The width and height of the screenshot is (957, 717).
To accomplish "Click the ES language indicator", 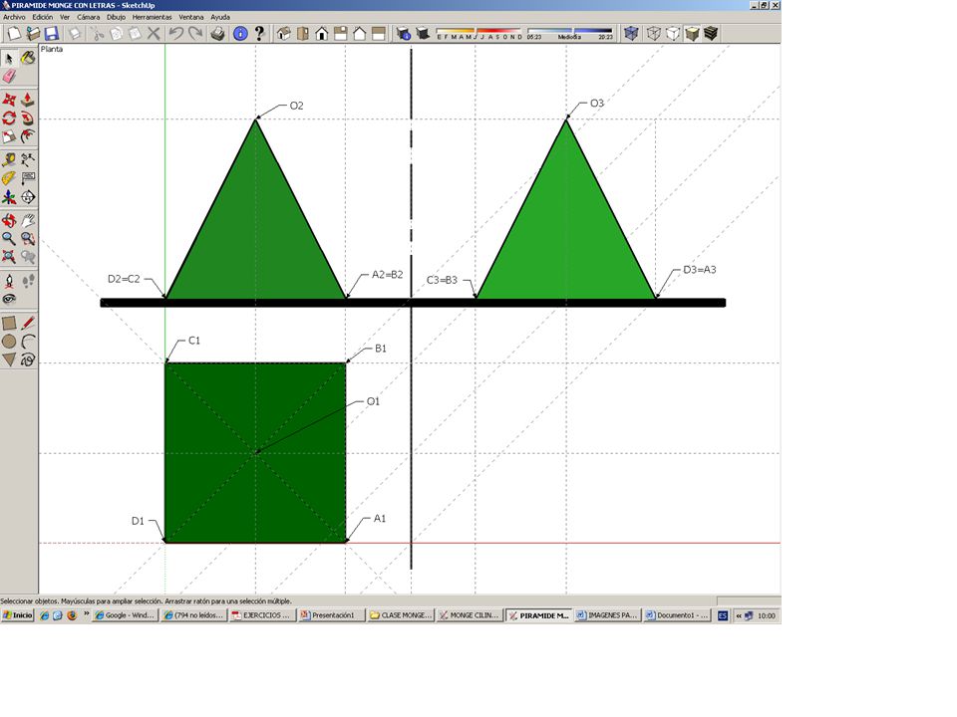I will [723, 615].
